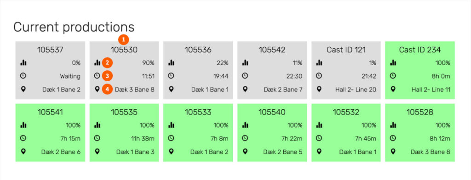The image size is (471, 180).
Task: Click the clock icon in Cast ID 234 card
Action: tap(393, 76)
